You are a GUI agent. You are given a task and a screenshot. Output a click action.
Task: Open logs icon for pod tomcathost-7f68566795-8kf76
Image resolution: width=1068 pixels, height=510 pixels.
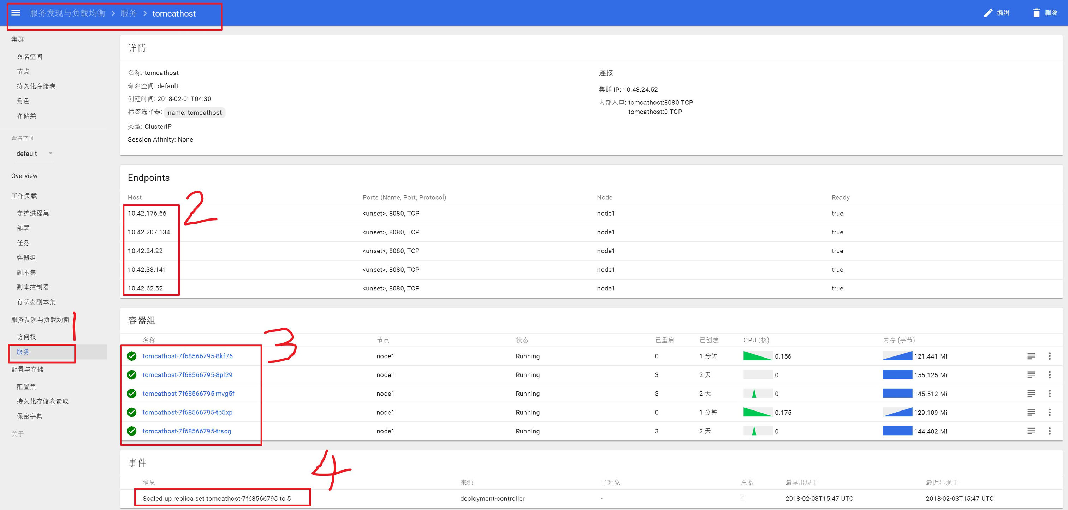tap(1031, 356)
